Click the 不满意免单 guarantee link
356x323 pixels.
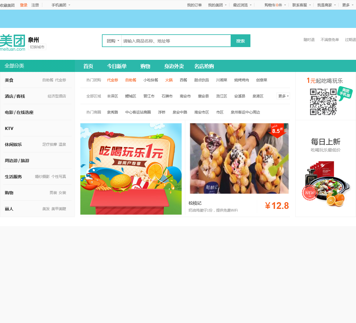pos(330,40)
